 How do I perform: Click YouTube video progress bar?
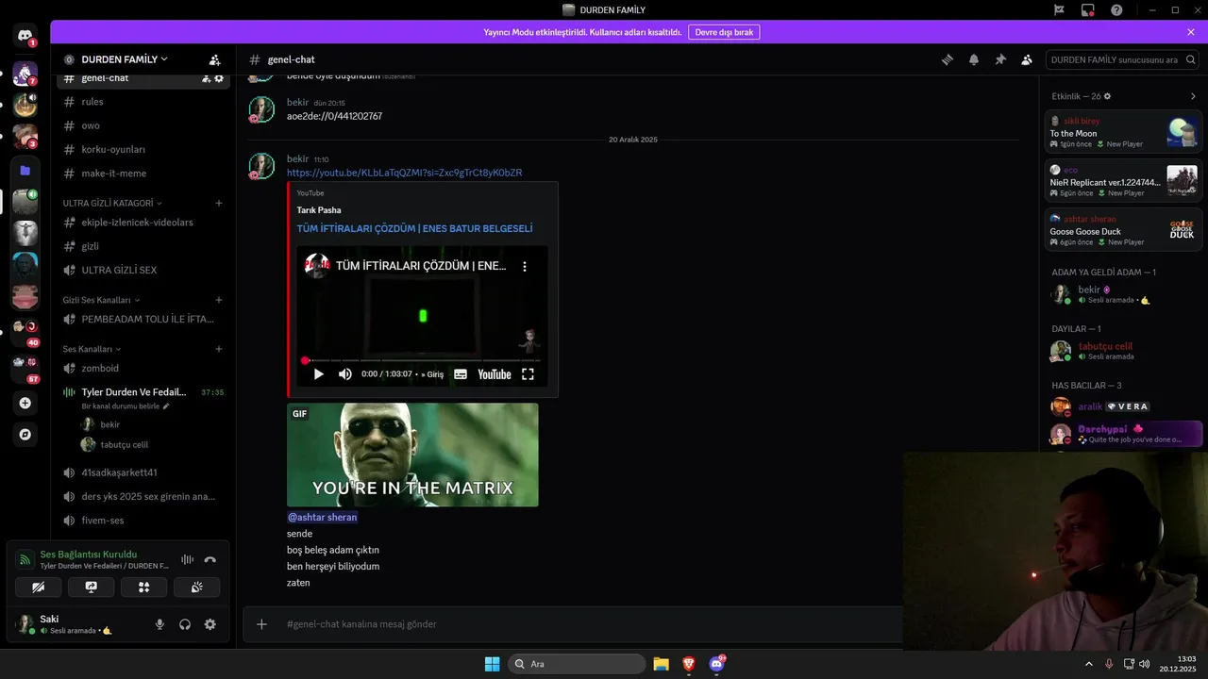[422, 360]
